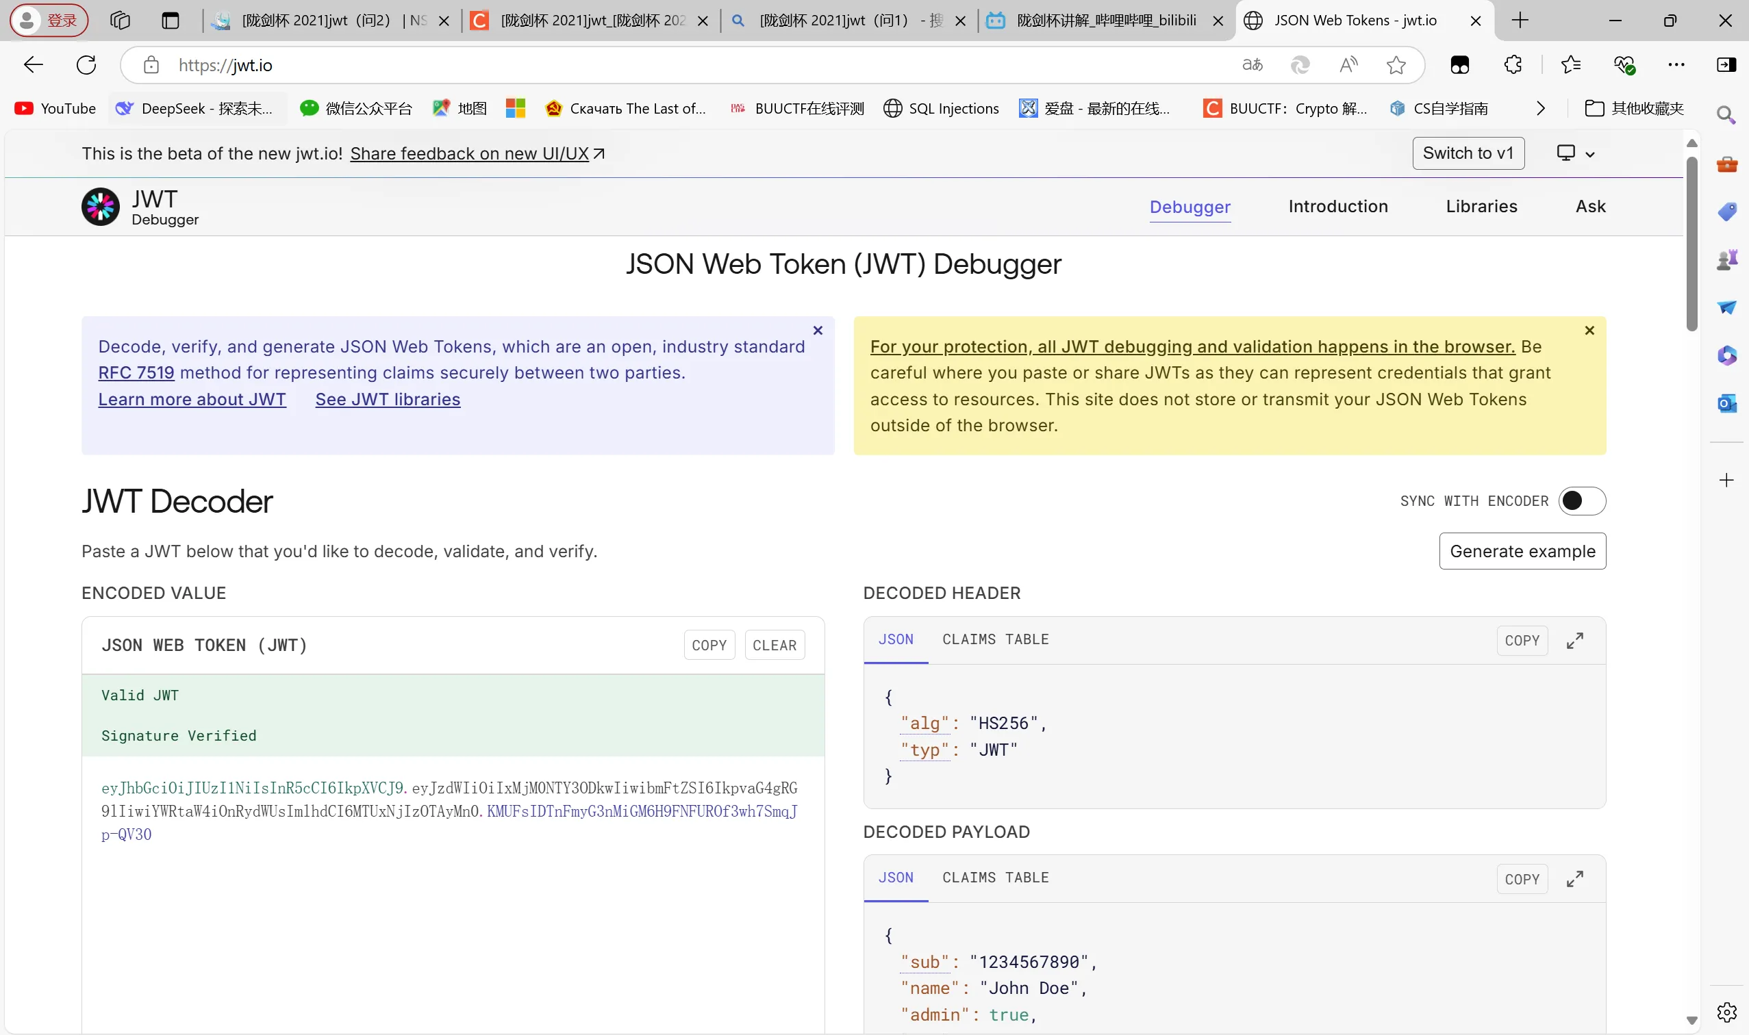Open the Libraries navigation tab
Image resolution: width=1749 pixels, height=1035 pixels.
(1481, 207)
